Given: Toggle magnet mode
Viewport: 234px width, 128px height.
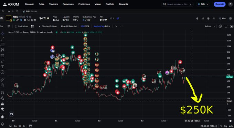Looking at the screenshot, I should click(x=2, y=92).
